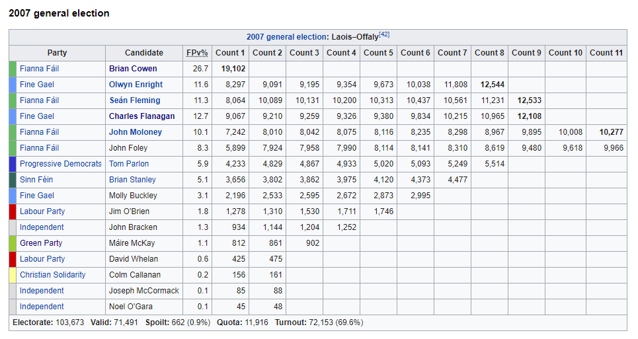The width and height of the screenshot is (638, 339).
Task: Select Seán Fleming's Count 9 value 12,533
Action: pyautogui.click(x=530, y=100)
